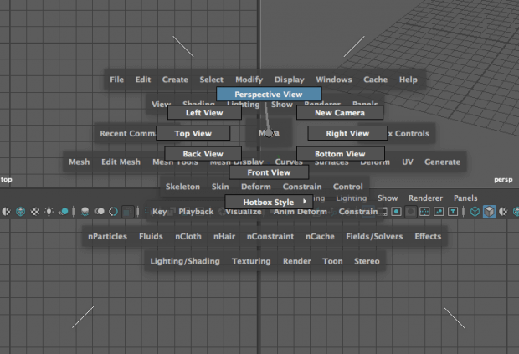Choose Front View in marking menu
This screenshot has width=519, height=354.
click(x=269, y=172)
